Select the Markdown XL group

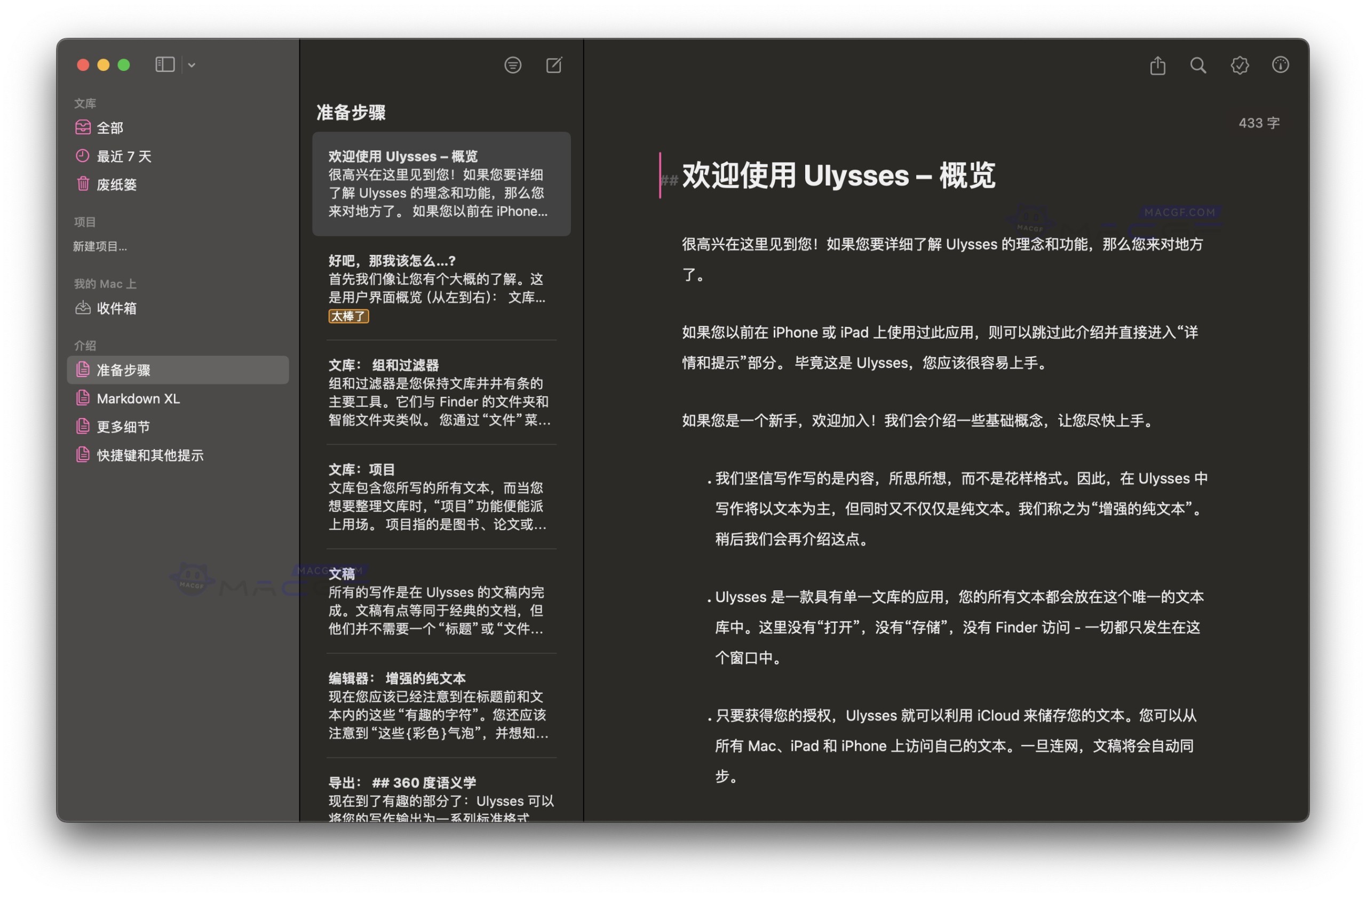click(x=138, y=398)
